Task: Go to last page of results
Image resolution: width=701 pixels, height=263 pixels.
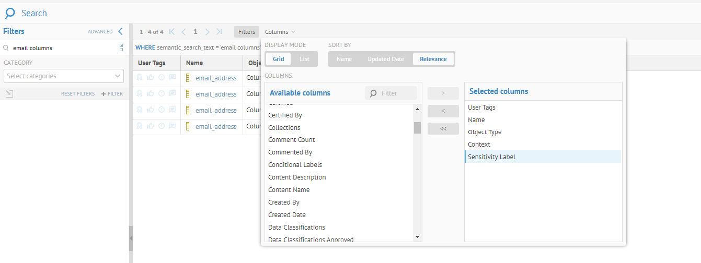Action: click(x=219, y=32)
